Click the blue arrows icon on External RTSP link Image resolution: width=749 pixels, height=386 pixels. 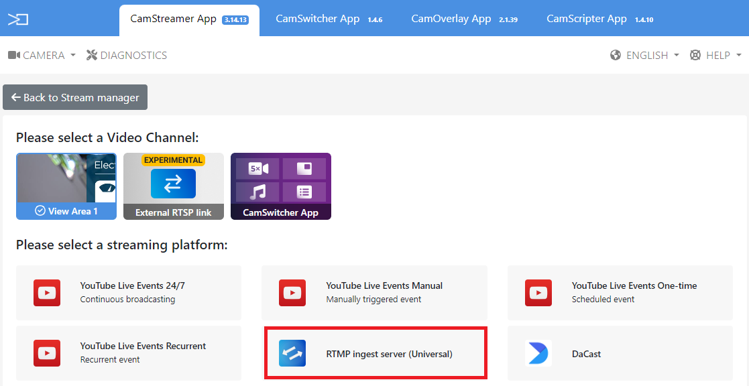point(173,183)
